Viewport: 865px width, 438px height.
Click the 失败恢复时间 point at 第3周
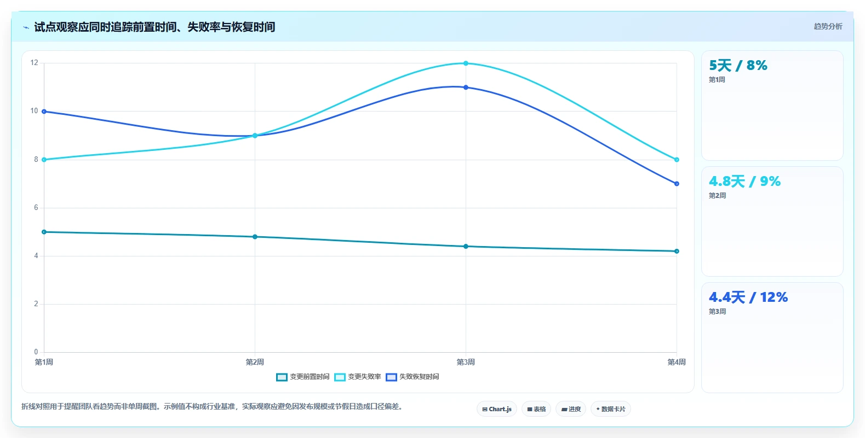(x=466, y=87)
